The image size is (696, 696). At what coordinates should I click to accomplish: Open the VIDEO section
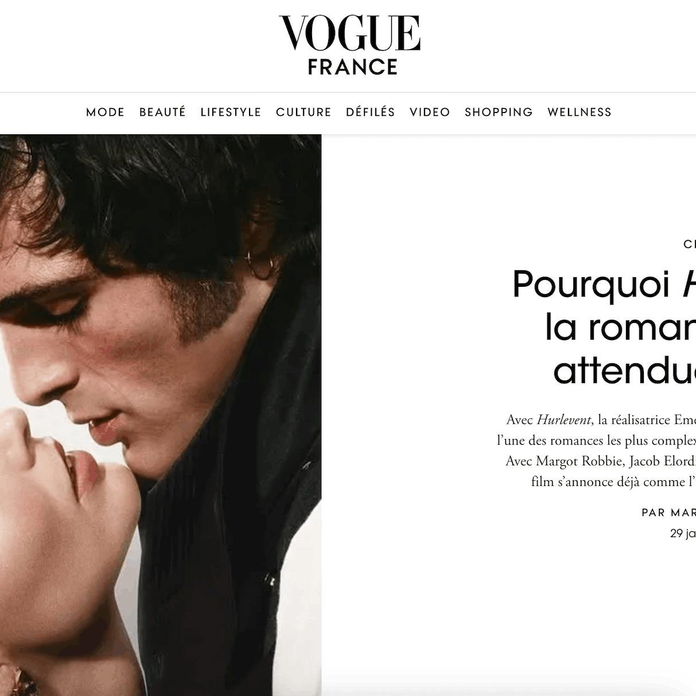(430, 112)
